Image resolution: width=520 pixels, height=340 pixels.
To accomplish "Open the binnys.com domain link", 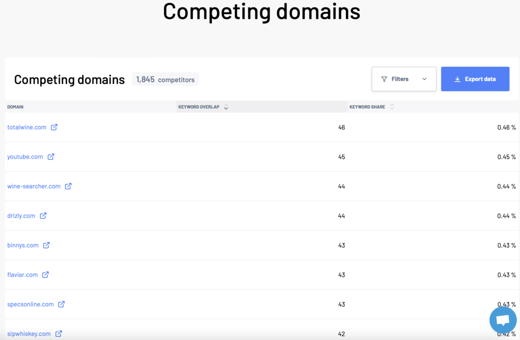I will 23,245.
